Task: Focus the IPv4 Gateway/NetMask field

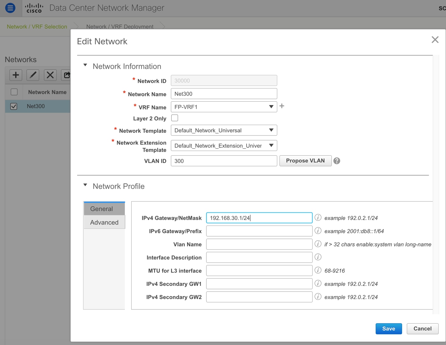Action: (259, 218)
